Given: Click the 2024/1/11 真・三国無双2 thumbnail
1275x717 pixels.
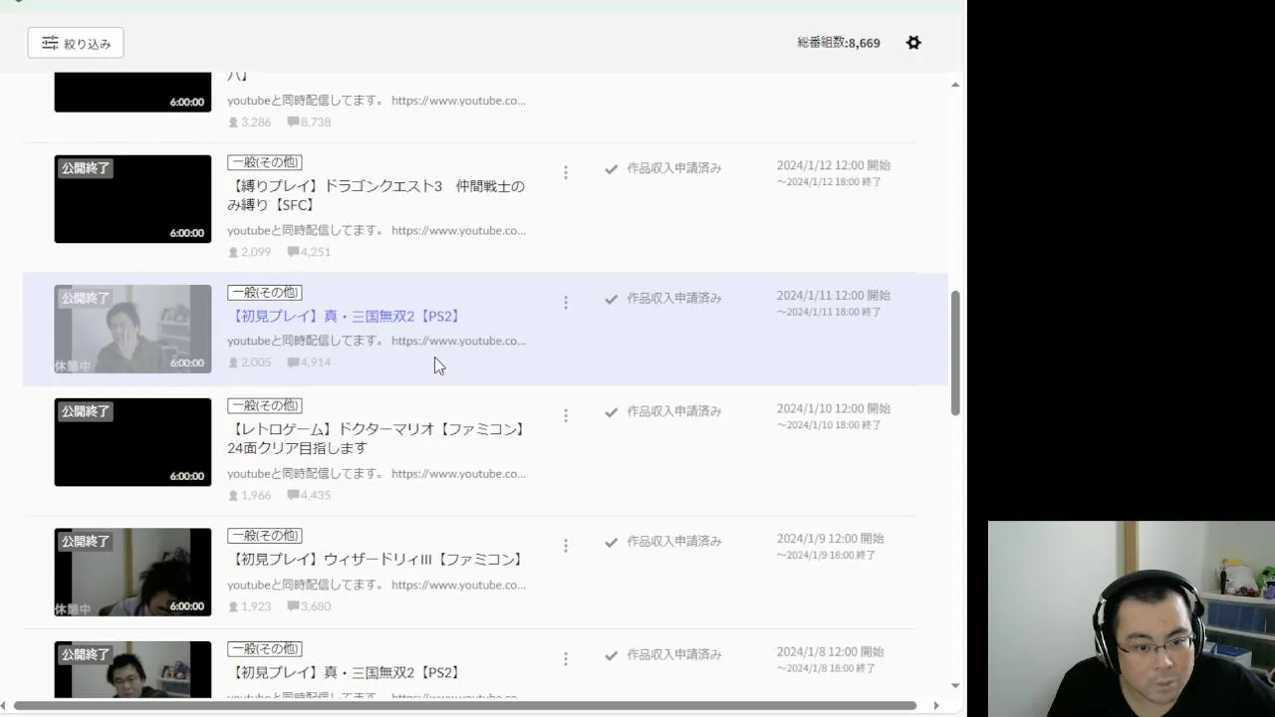Looking at the screenshot, I should coord(132,329).
